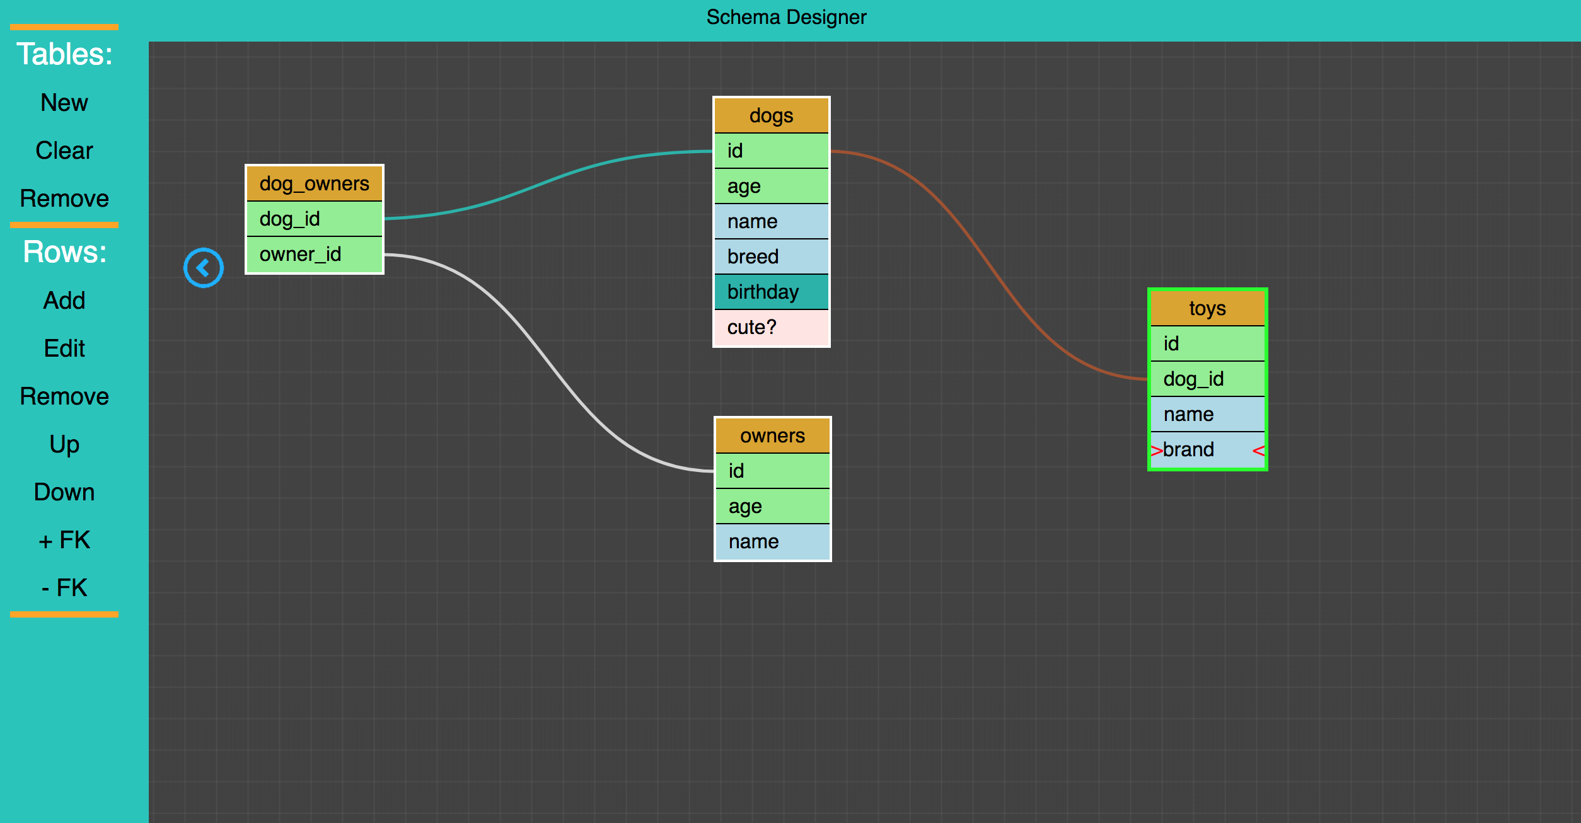Image resolution: width=1581 pixels, height=823 pixels.
Task: Click Remove under the Tables section
Action: 64,199
